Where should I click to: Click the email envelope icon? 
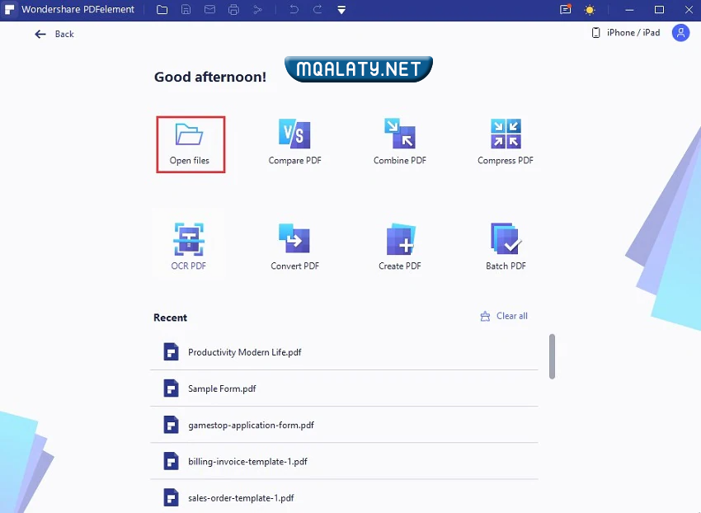pyautogui.click(x=209, y=9)
